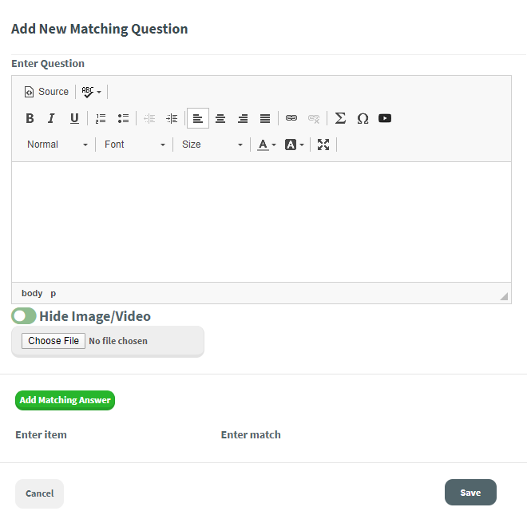
Task: Toggle bold formatting in the editor
Action: pyautogui.click(x=30, y=118)
